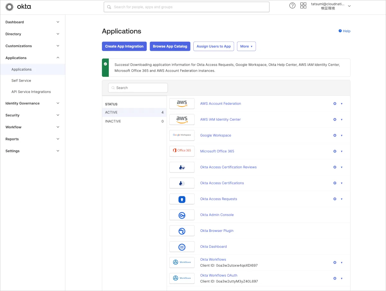The image size is (386, 291).
Task: Expand the More dropdown button
Action: tap(246, 46)
